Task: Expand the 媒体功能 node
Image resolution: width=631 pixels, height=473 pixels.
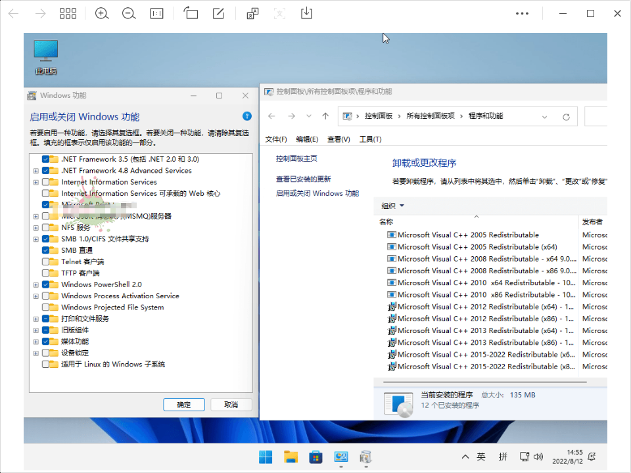Action: click(x=35, y=342)
